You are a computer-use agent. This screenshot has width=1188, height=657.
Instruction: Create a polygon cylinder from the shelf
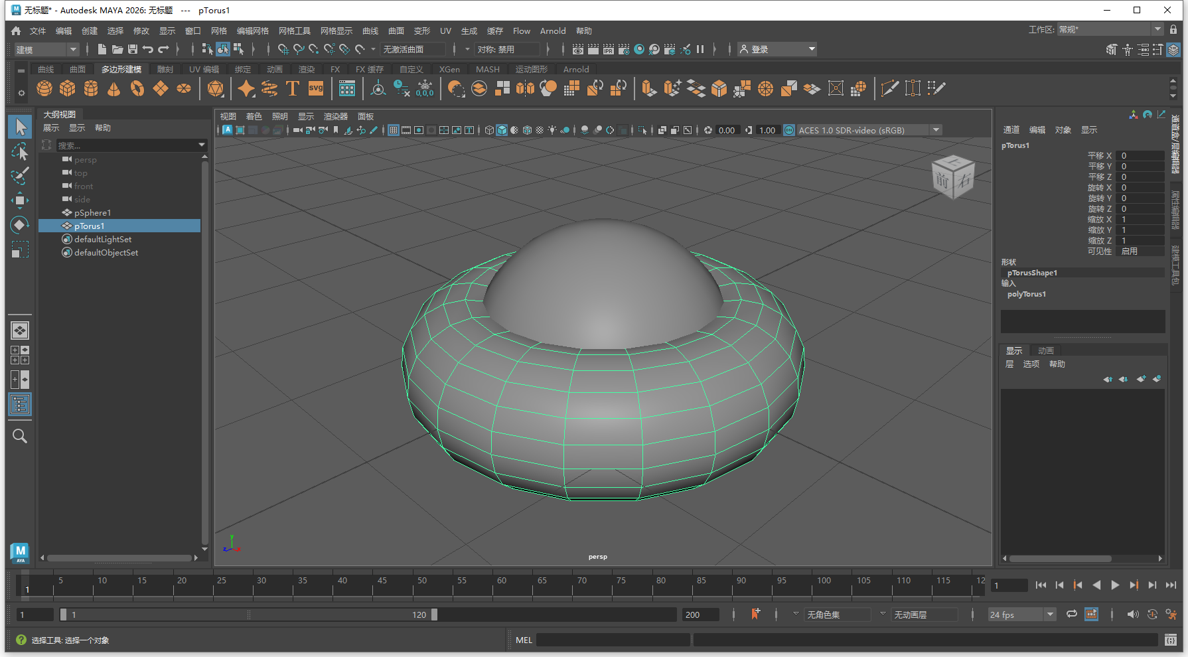(91, 88)
